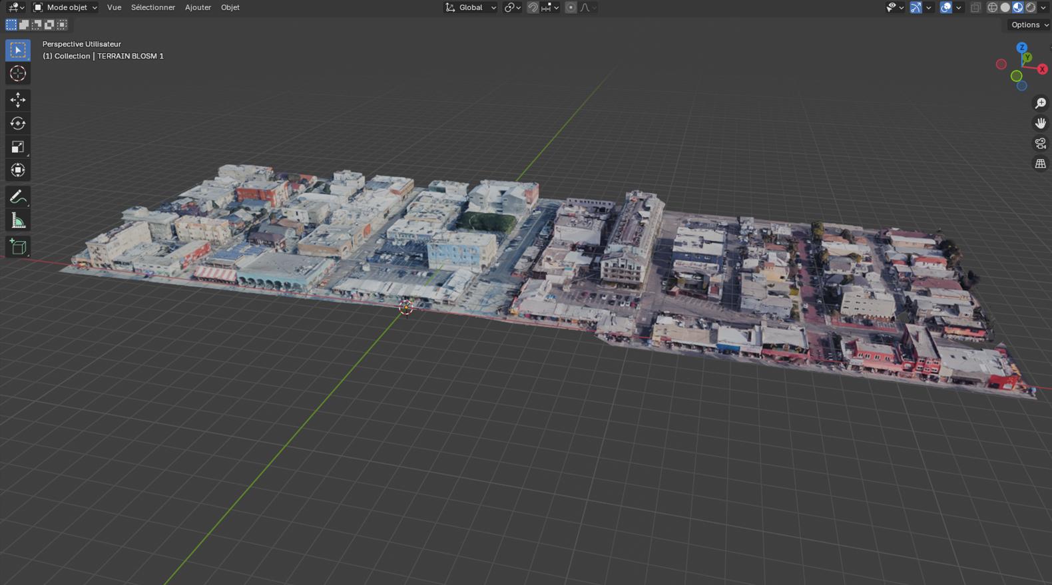Click 'TERRAIN BLOSM 1' object label
The width and height of the screenshot is (1052, 585).
pyautogui.click(x=131, y=56)
